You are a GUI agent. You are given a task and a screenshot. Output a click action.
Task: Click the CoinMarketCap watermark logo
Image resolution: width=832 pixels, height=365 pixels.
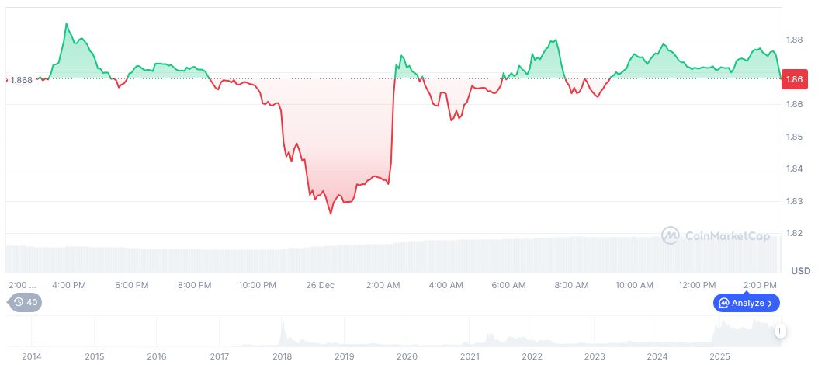click(716, 235)
